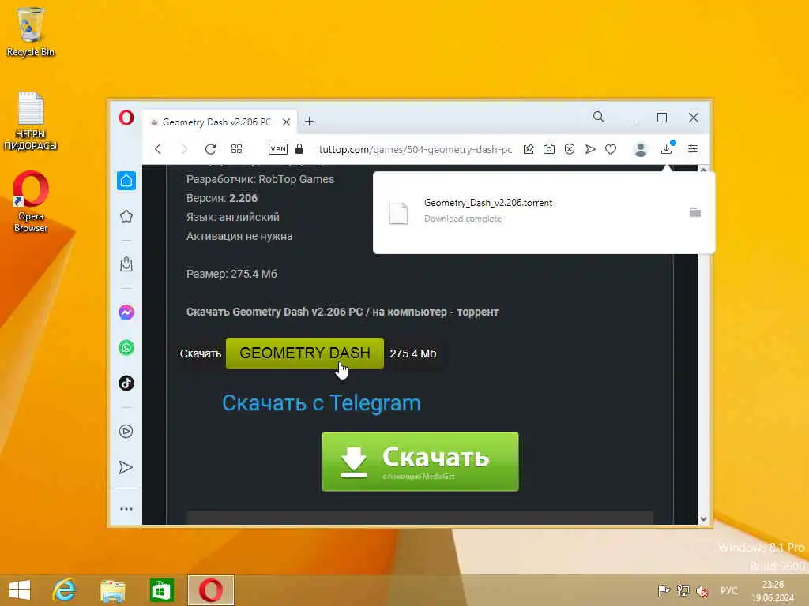The height and width of the screenshot is (606, 809).
Task: Reload the tuttop.com page
Action: coord(210,149)
